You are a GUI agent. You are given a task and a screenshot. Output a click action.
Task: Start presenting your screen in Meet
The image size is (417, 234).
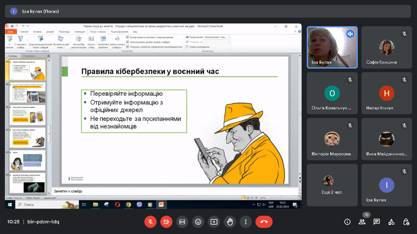214,222
